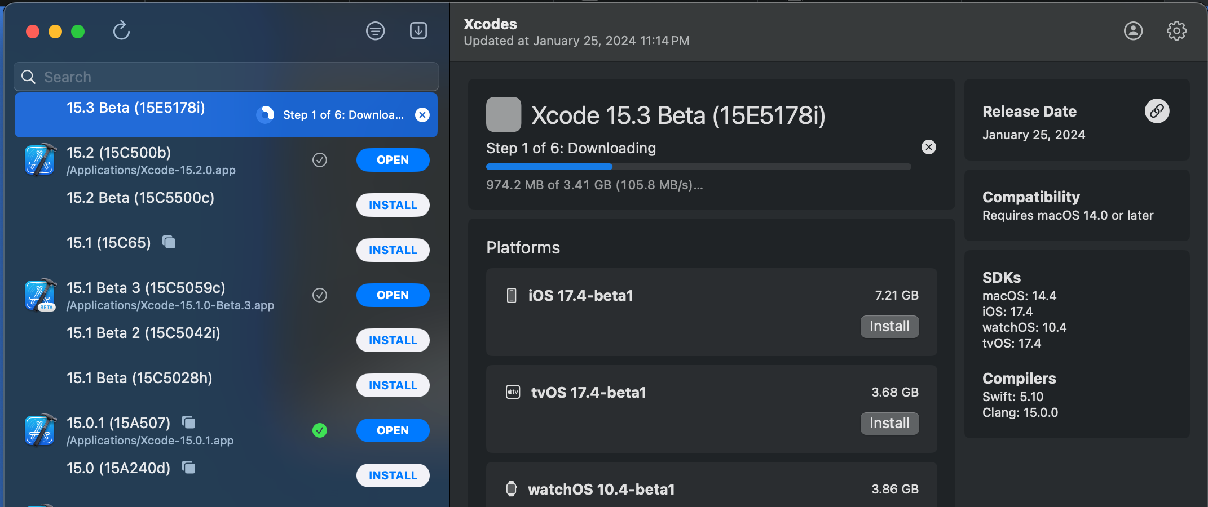Install the tvOS 17.4-beta1 platform
The height and width of the screenshot is (507, 1208).
coord(889,424)
